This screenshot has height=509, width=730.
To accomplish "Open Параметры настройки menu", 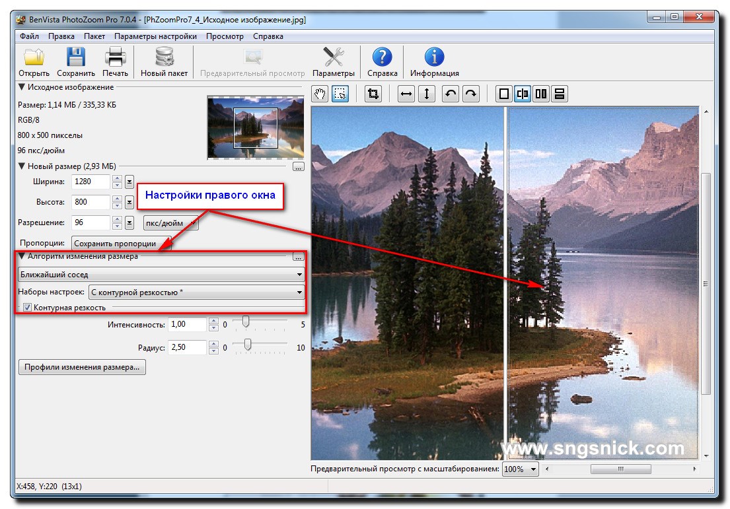I will point(155,36).
